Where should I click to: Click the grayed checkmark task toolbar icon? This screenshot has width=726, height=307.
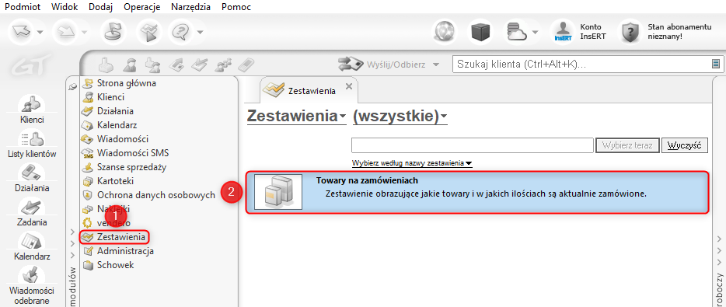click(201, 65)
